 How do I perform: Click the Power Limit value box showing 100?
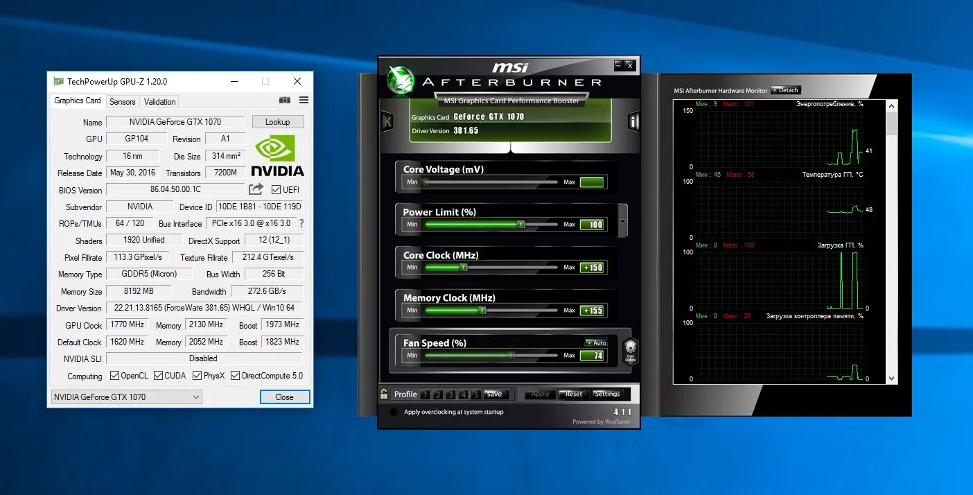[x=592, y=225]
